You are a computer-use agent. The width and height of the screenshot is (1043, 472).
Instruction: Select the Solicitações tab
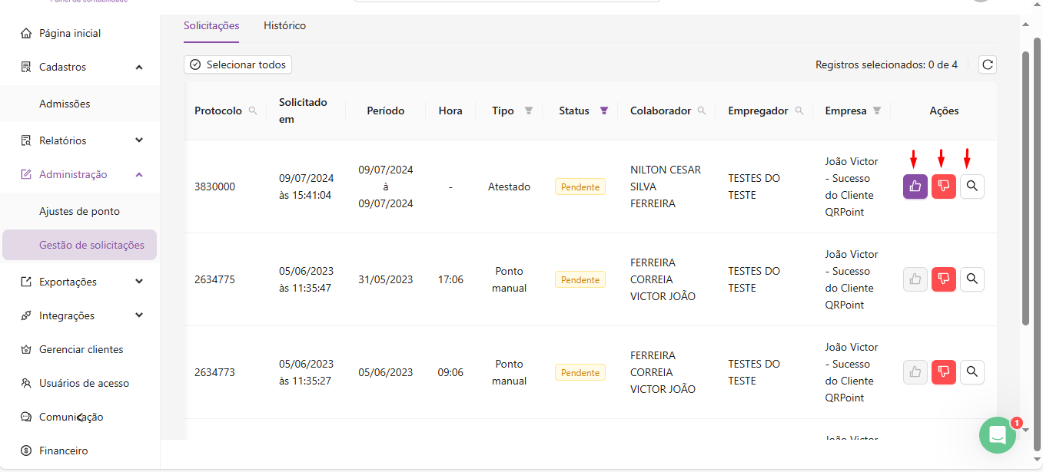tap(211, 26)
